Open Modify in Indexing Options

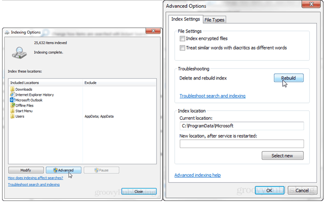(26, 170)
